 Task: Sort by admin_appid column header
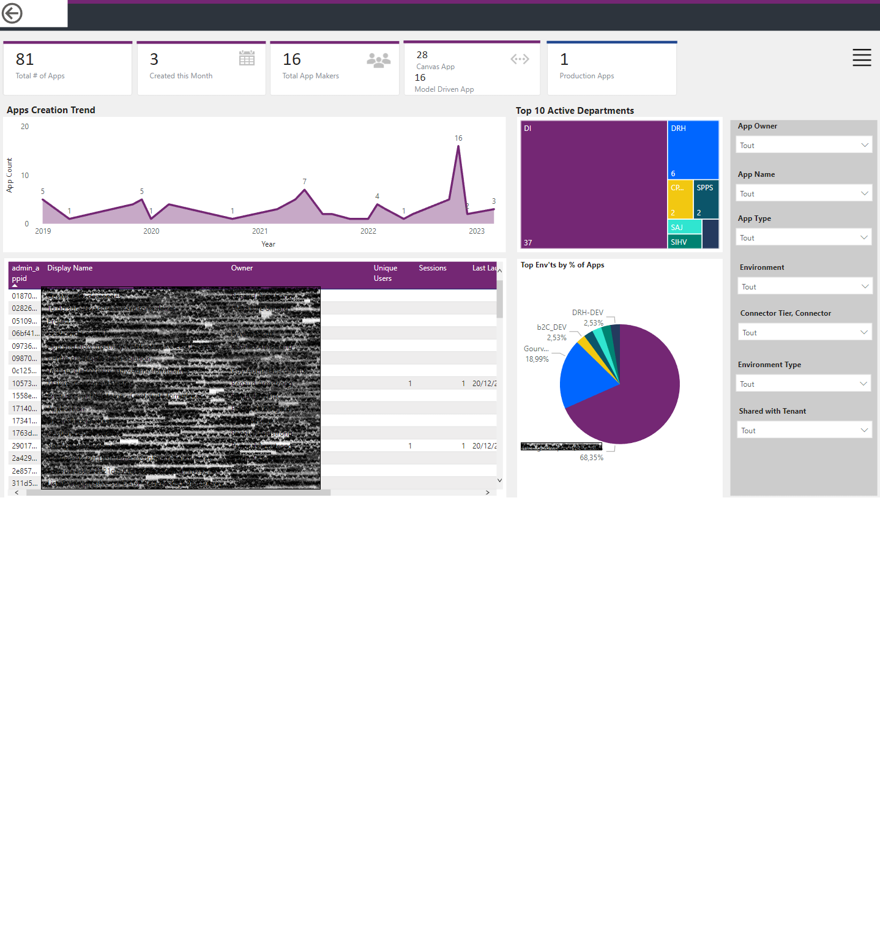(25, 273)
